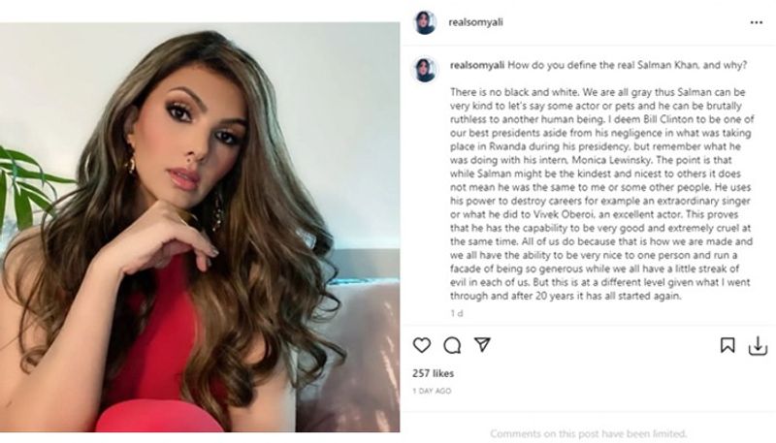Click the 1 d caption timestamp
This screenshot has height=443, width=776.
click(x=456, y=313)
